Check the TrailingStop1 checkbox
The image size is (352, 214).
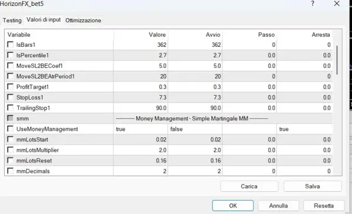click(x=11, y=108)
